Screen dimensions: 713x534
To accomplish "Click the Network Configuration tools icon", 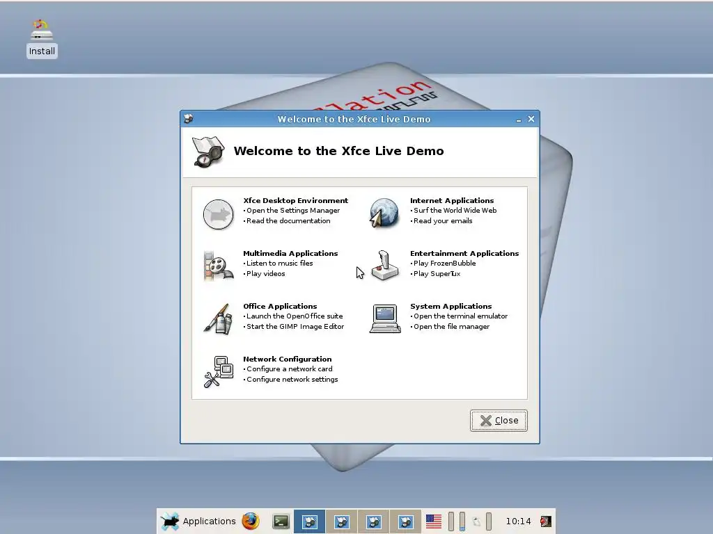I will [218, 372].
